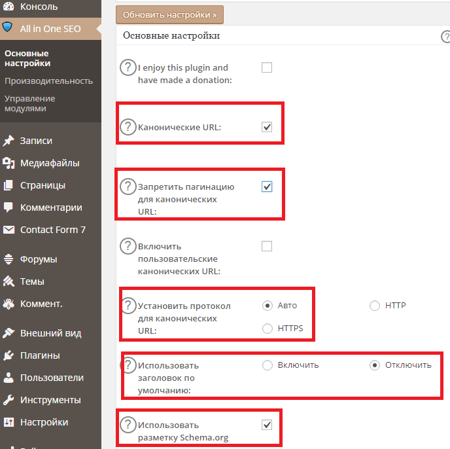
Task: Click the Медиафайлы media icon
Action: pos(9,163)
